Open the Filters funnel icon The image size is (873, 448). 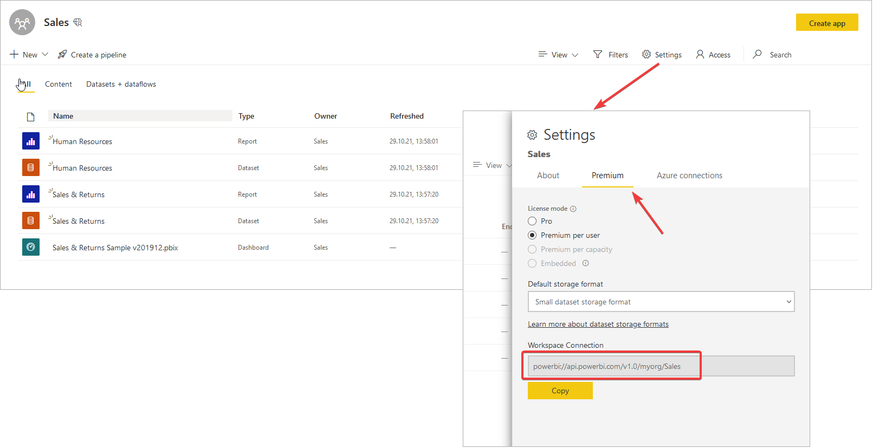598,54
